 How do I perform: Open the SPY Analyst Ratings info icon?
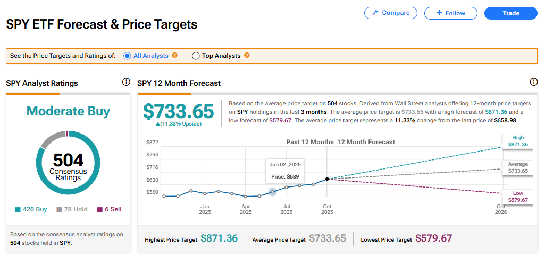(126, 82)
